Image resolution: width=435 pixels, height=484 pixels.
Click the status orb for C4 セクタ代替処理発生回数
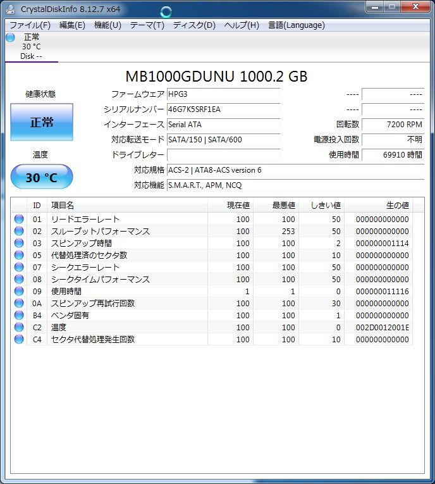pyautogui.click(x=19, y=340)
